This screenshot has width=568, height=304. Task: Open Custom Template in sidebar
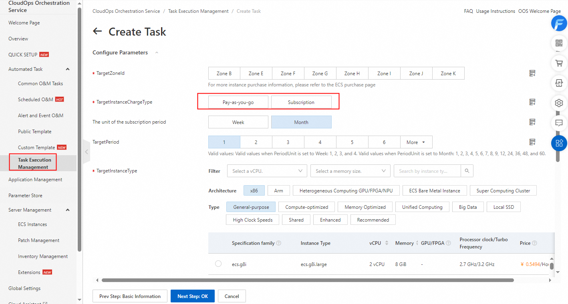36,148
